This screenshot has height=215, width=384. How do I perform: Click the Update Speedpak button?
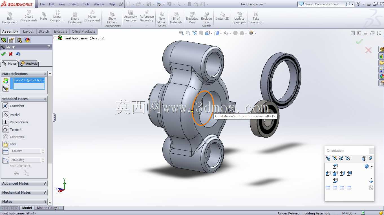(239, 18)
